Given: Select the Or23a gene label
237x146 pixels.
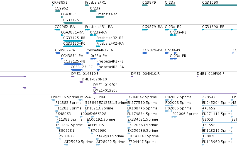Looking at the screenshot, I should point(95,8).
